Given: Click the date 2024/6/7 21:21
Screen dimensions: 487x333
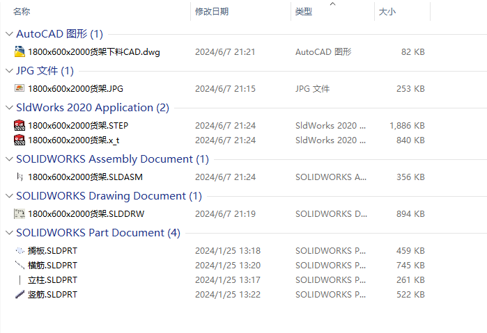Looking at the screenshot, I should coord(225,51).
